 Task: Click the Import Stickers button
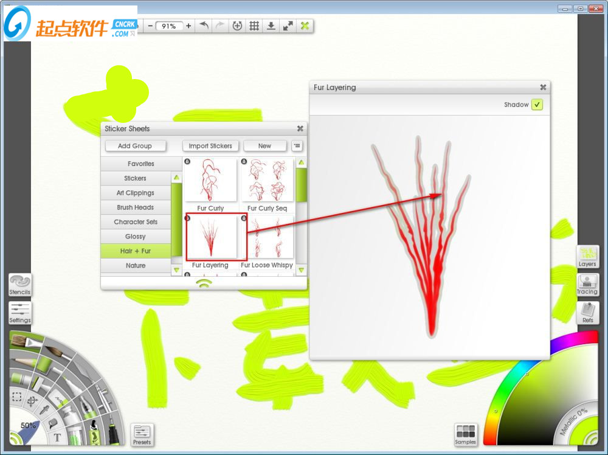click(210, 146)
